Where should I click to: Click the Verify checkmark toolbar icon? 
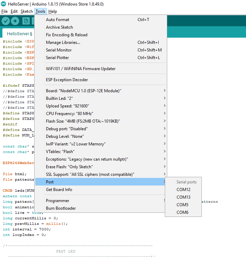[x=6, y=21]
